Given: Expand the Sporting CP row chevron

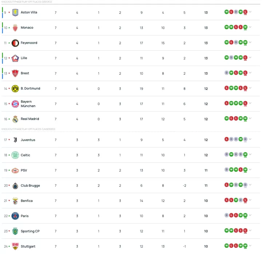Looking at the screenshot, I should click(x=250, y=230).
